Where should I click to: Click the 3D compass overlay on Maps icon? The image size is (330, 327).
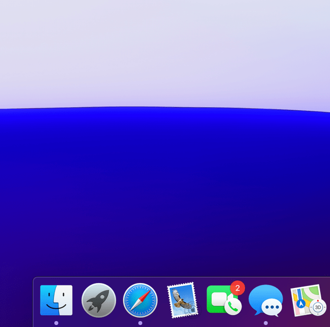pyautogui.click(x=318, y=308)
